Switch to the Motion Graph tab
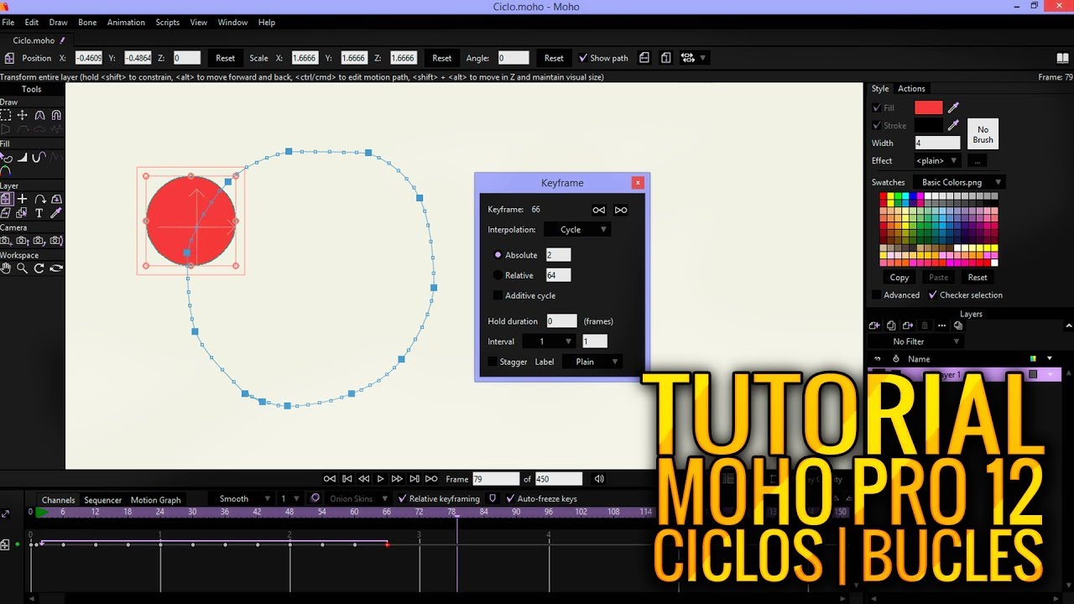The image size is (1074, 604). [x=155, y=500]
